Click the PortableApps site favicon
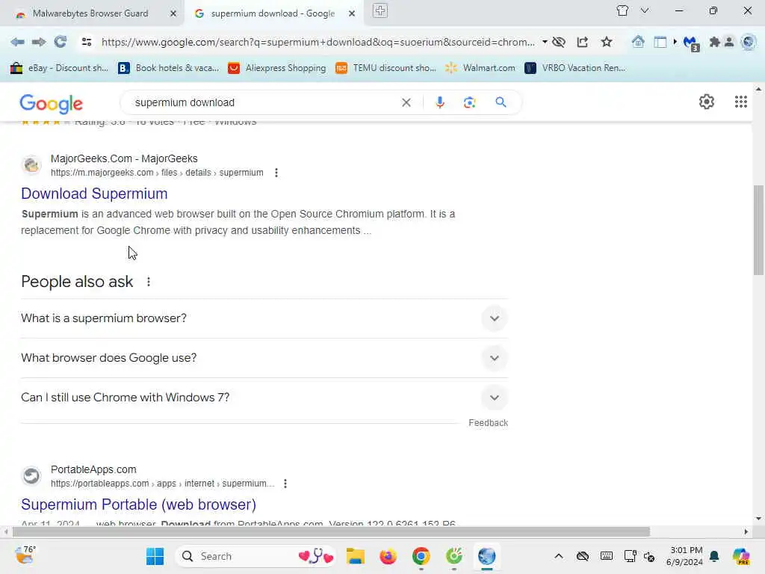765x574 pixels. pyautogui.click(x=31, y=475)
